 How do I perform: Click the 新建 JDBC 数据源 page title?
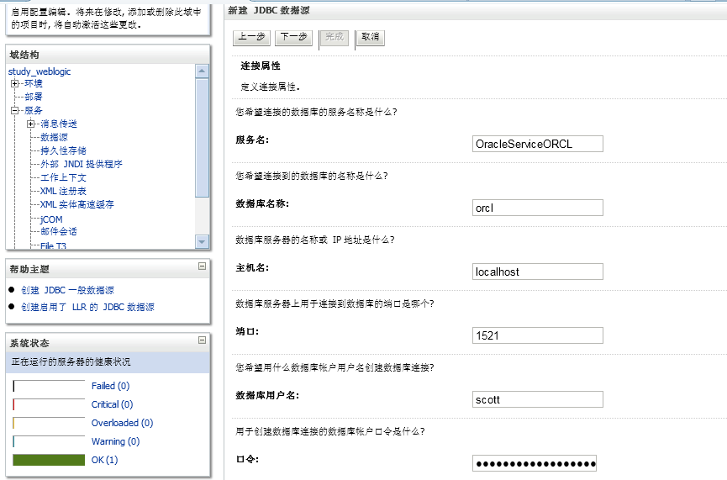click(x=268, y=10)
